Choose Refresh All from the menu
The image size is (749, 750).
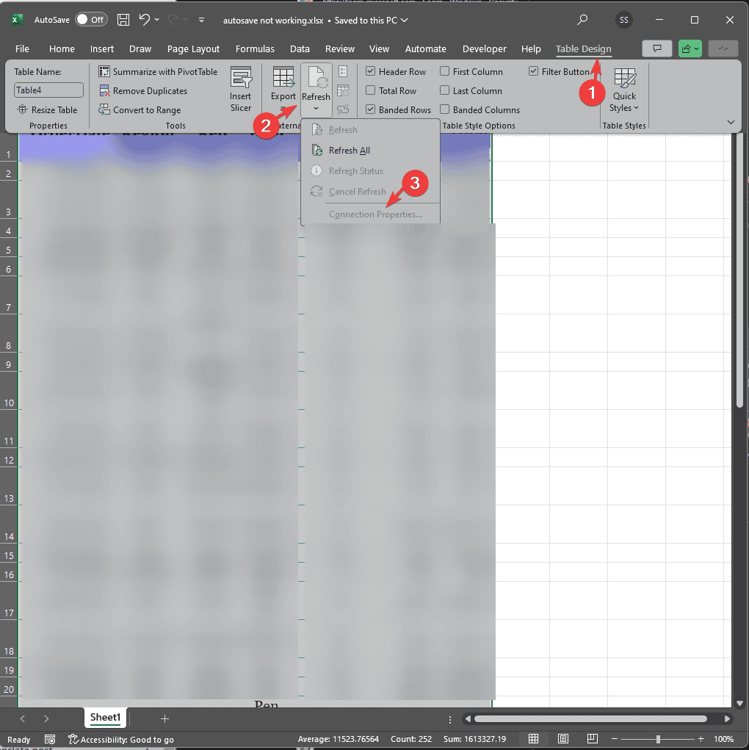click(370, 150)
